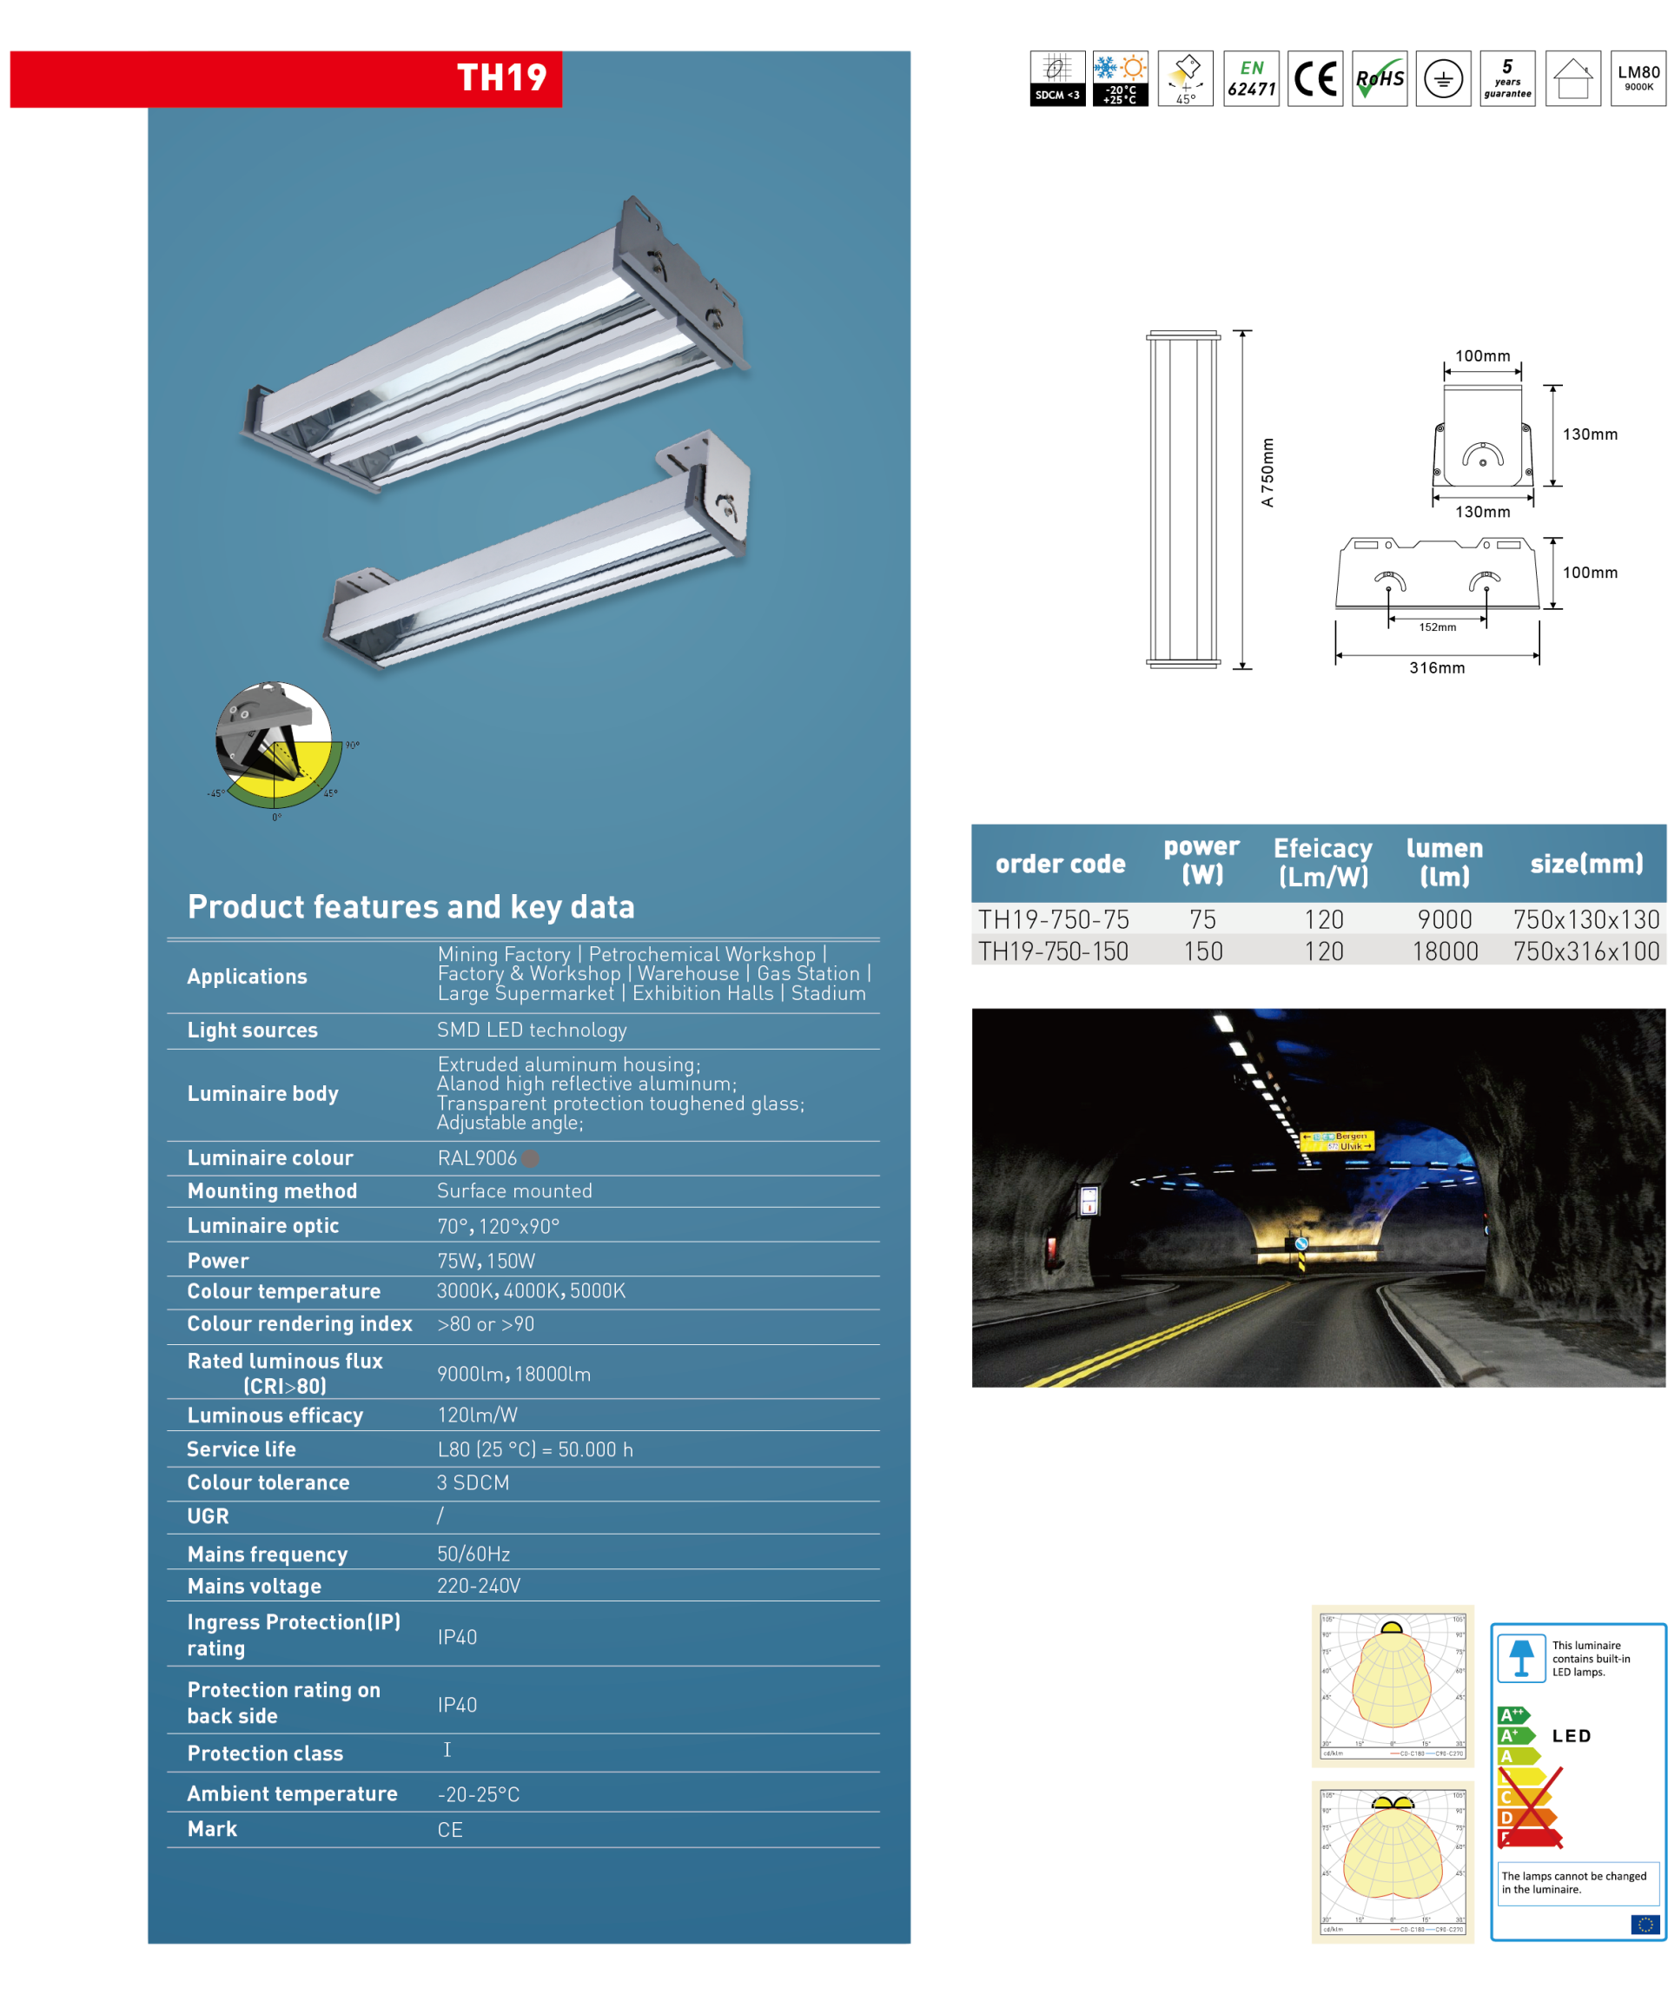Viewport: 1668px width, 1995px height.
Task: Click size value 750x130x130
Action: 1586,919
